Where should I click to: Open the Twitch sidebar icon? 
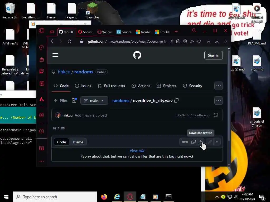coord(42,71)
